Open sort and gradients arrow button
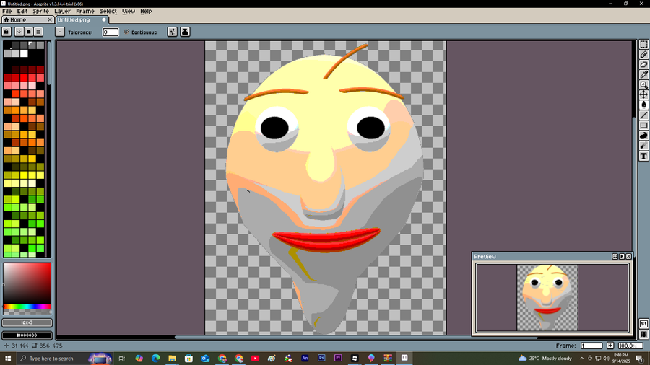Image resolution: width=650 pixels, height=365 pixels. pos(19,32)
